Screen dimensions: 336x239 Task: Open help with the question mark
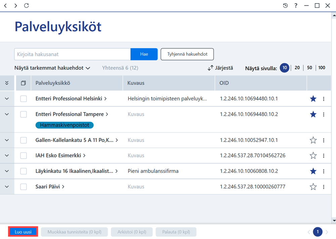point(296,6)
